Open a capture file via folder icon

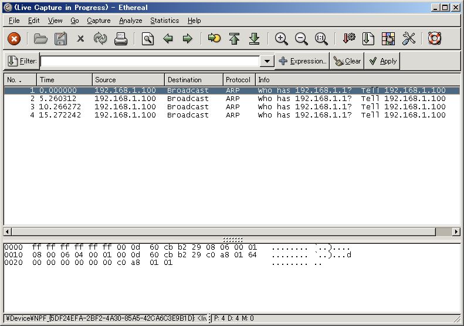(40, 39)
